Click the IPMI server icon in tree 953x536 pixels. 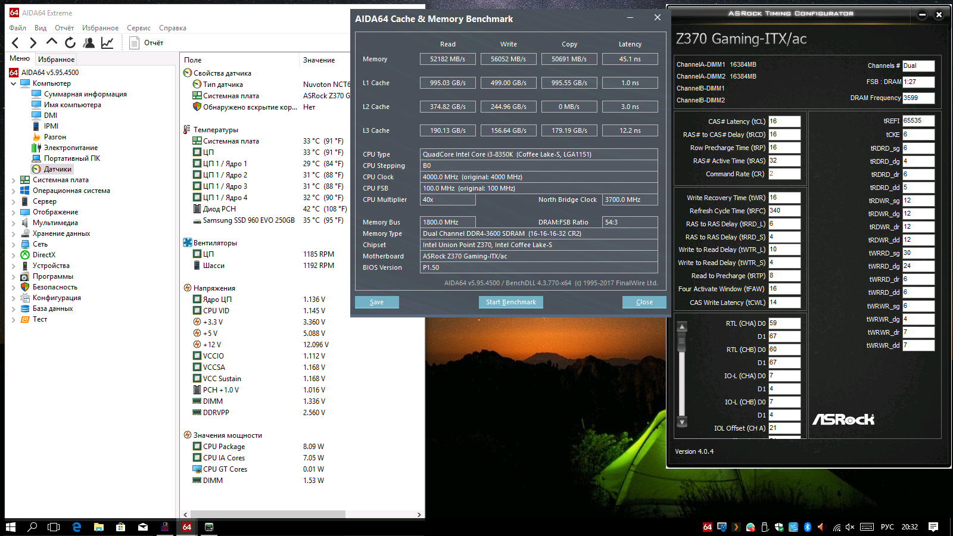tap(36, 126)
